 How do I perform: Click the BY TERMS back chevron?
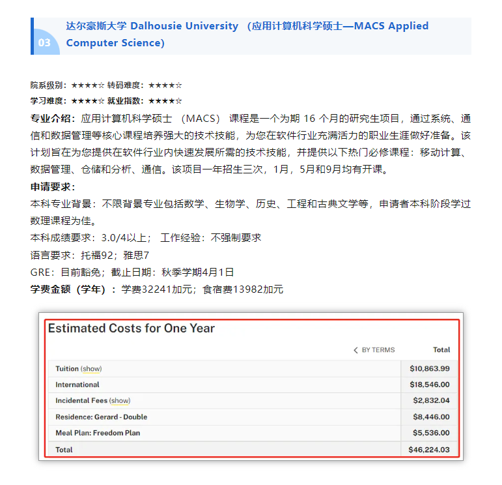click(356, 350)
